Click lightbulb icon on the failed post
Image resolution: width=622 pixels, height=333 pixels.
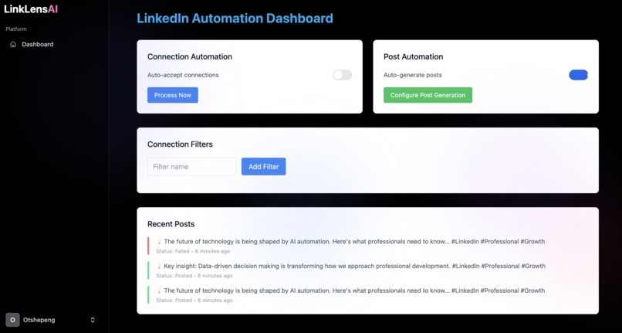(159, 241)
